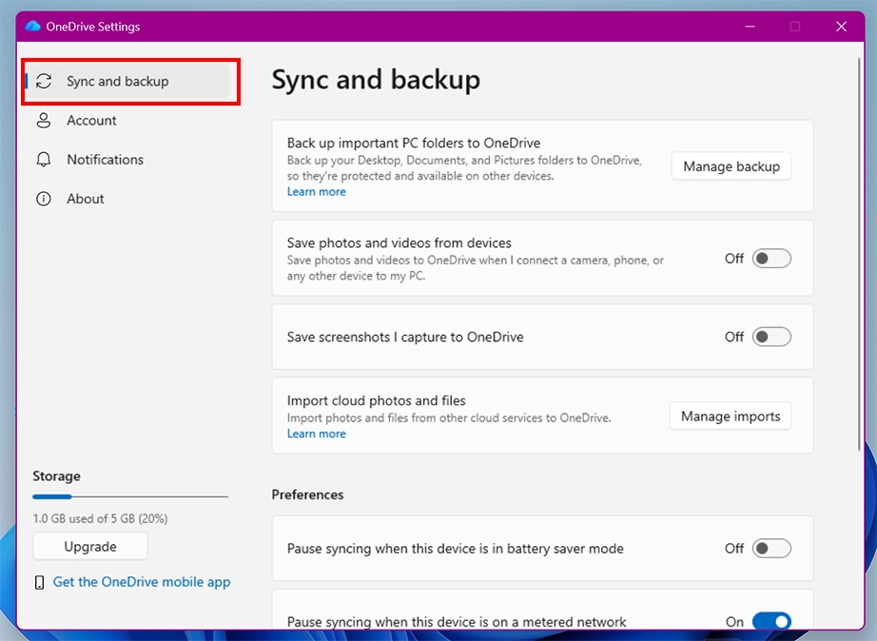
Task: Disable pause syncing on metered network
Action: (771, 621)
